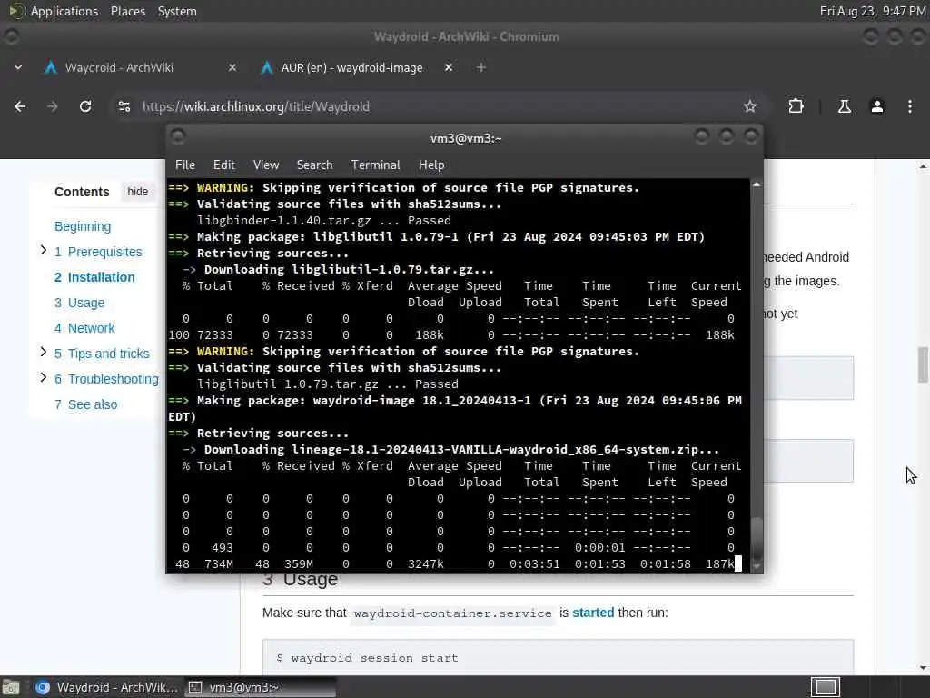Click the Applications menu logo icon
Viewport: 930px width, 698px height.
point(16,11)
